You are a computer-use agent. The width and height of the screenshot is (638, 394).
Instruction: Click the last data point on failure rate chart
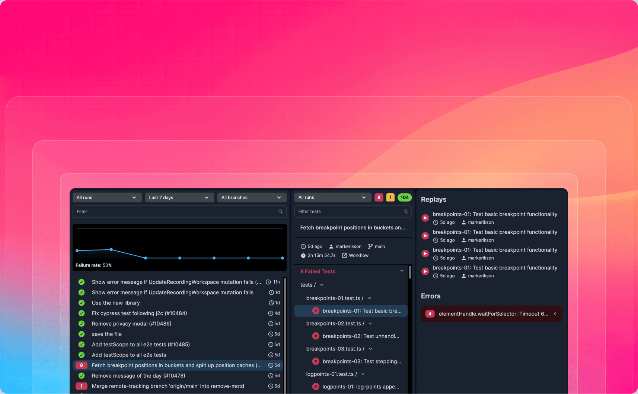click(283, 258)
